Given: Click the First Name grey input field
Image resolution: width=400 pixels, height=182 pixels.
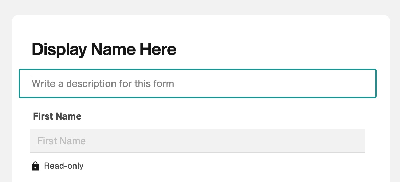Looking at the screenshot, I should click(x=198, y=141).
